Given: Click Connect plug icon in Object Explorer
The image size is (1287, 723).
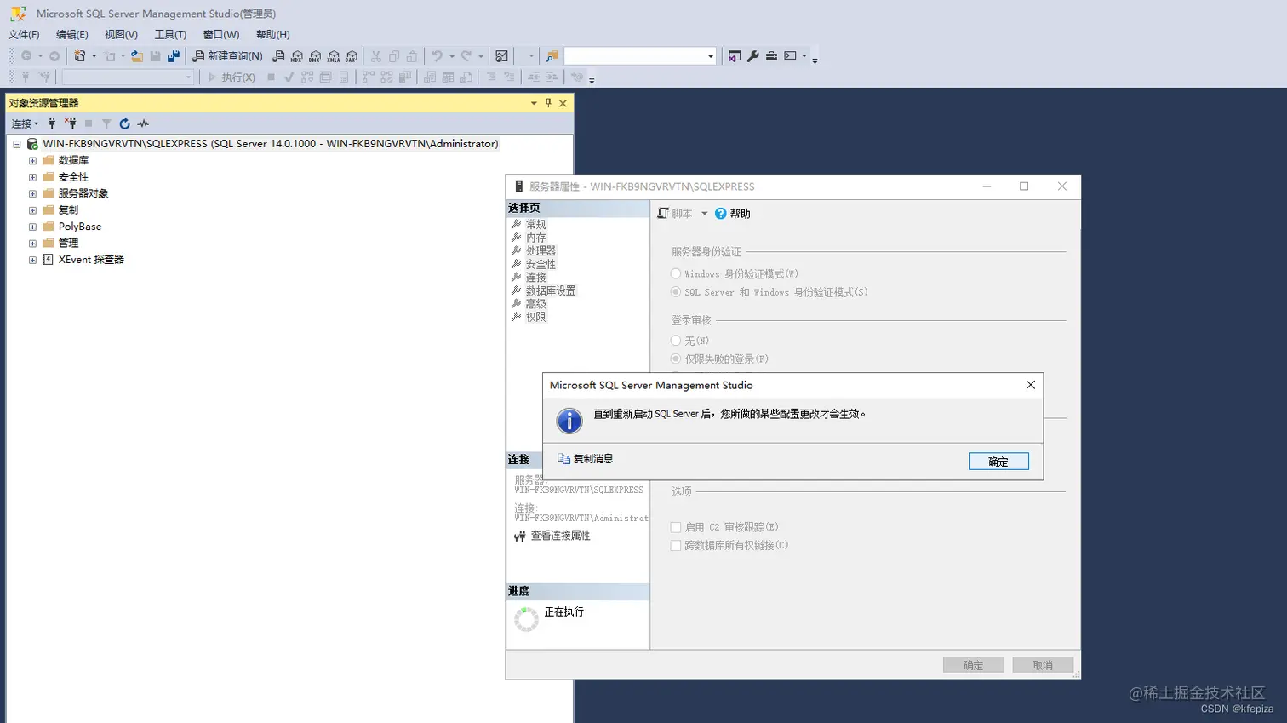Looking at the screenshot, I should point(52,123).
